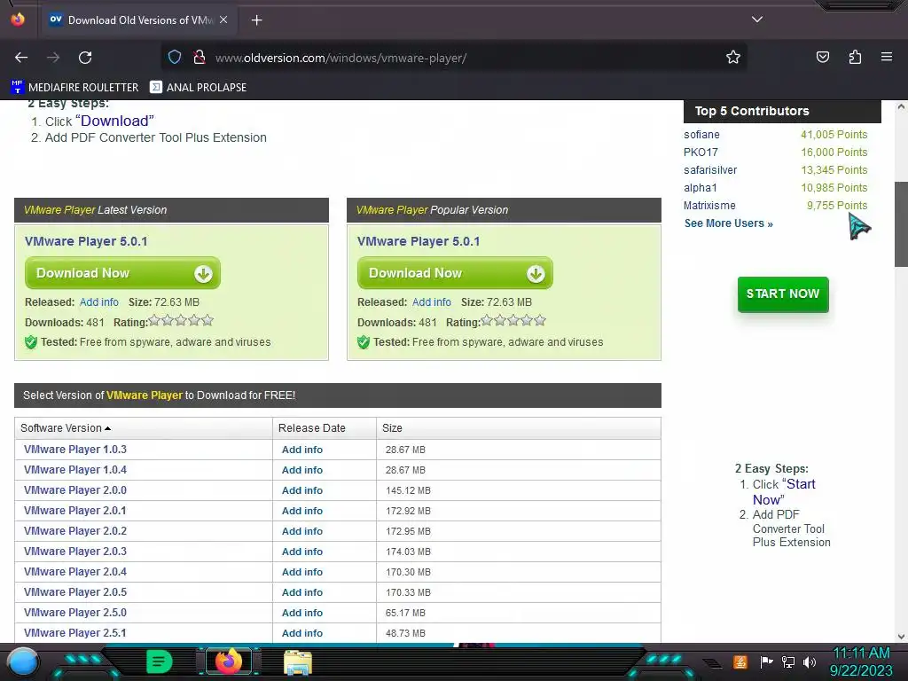908x681 pixels.
Task: Open VMware Player 1.0.3 link
Action: coord(75,450)
